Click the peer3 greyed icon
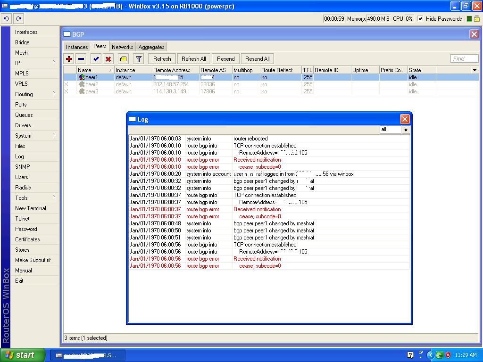483x362 pixels. point(82,91)
